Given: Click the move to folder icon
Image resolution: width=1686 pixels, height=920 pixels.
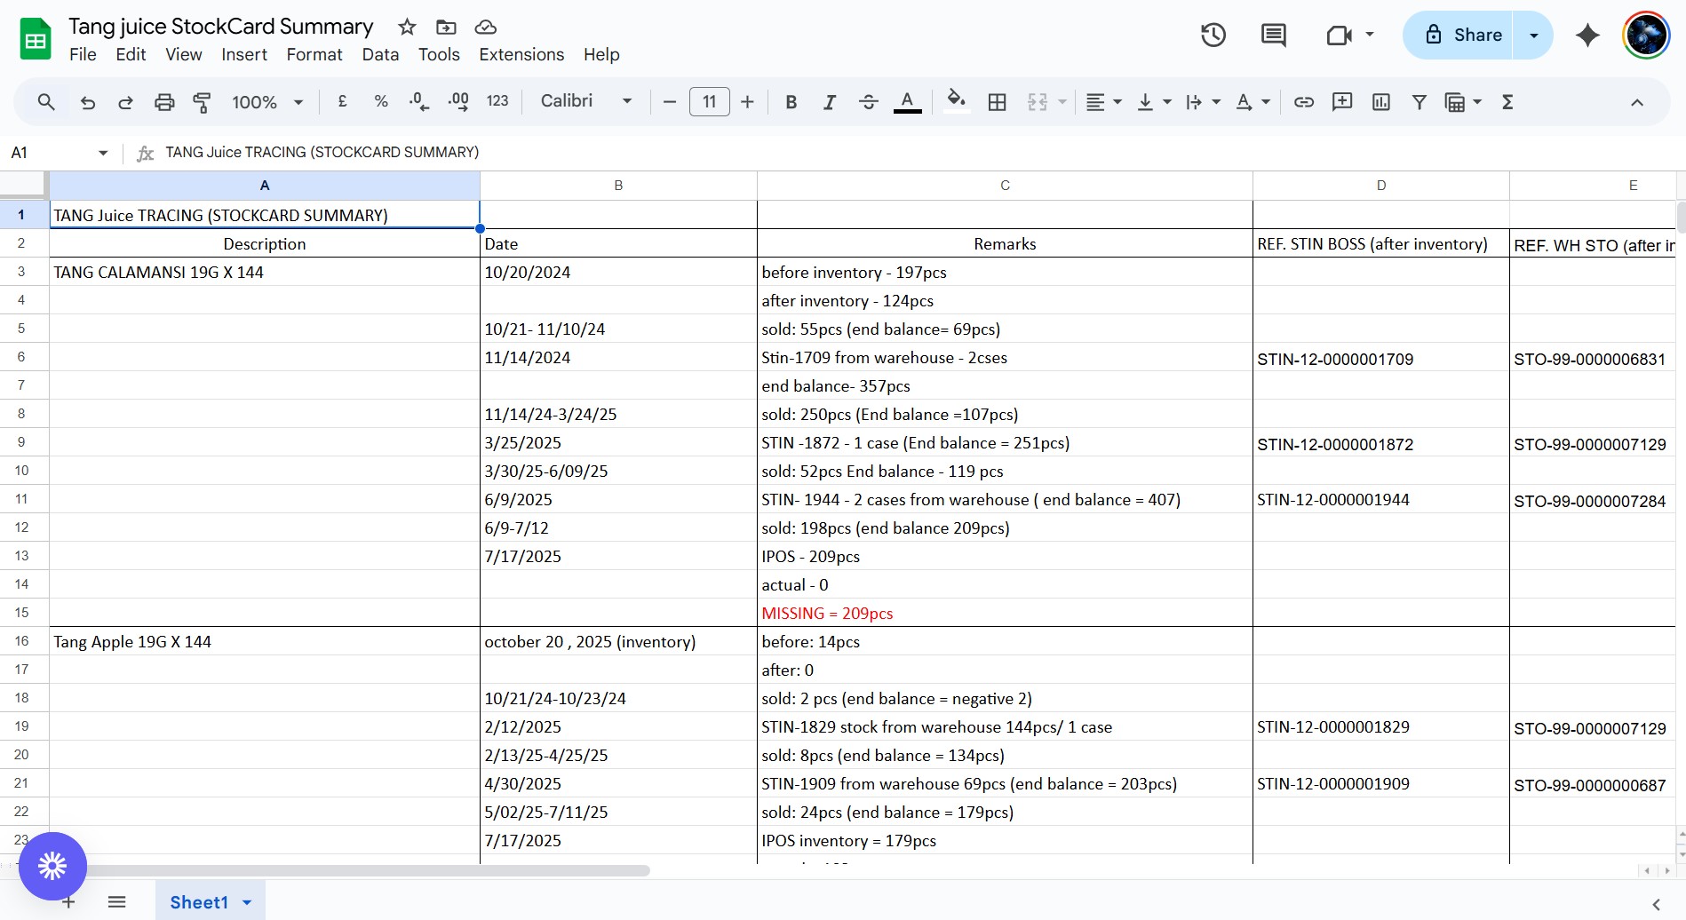Looking at the screenshot, I should pyautogui.click(x=446, y=27).
